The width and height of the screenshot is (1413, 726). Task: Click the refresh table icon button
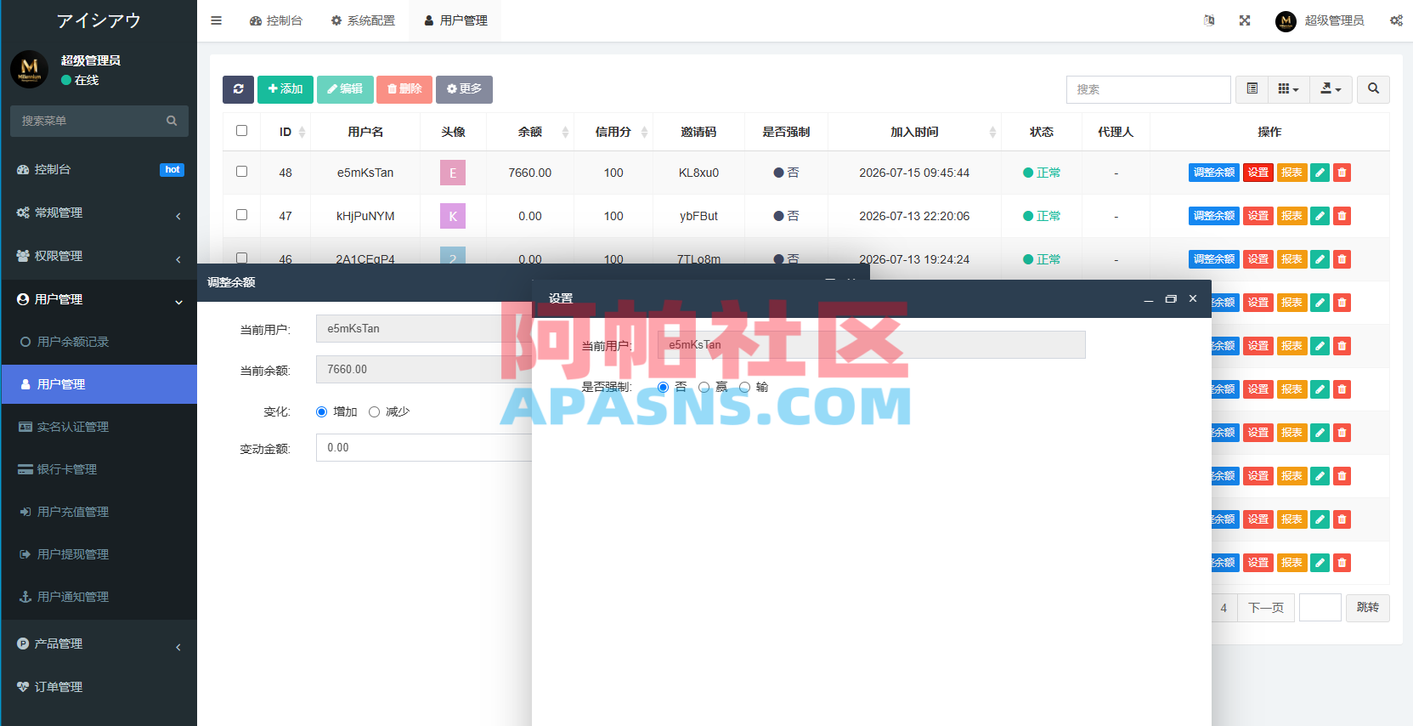pyautogui.click(x=238, y=89)
